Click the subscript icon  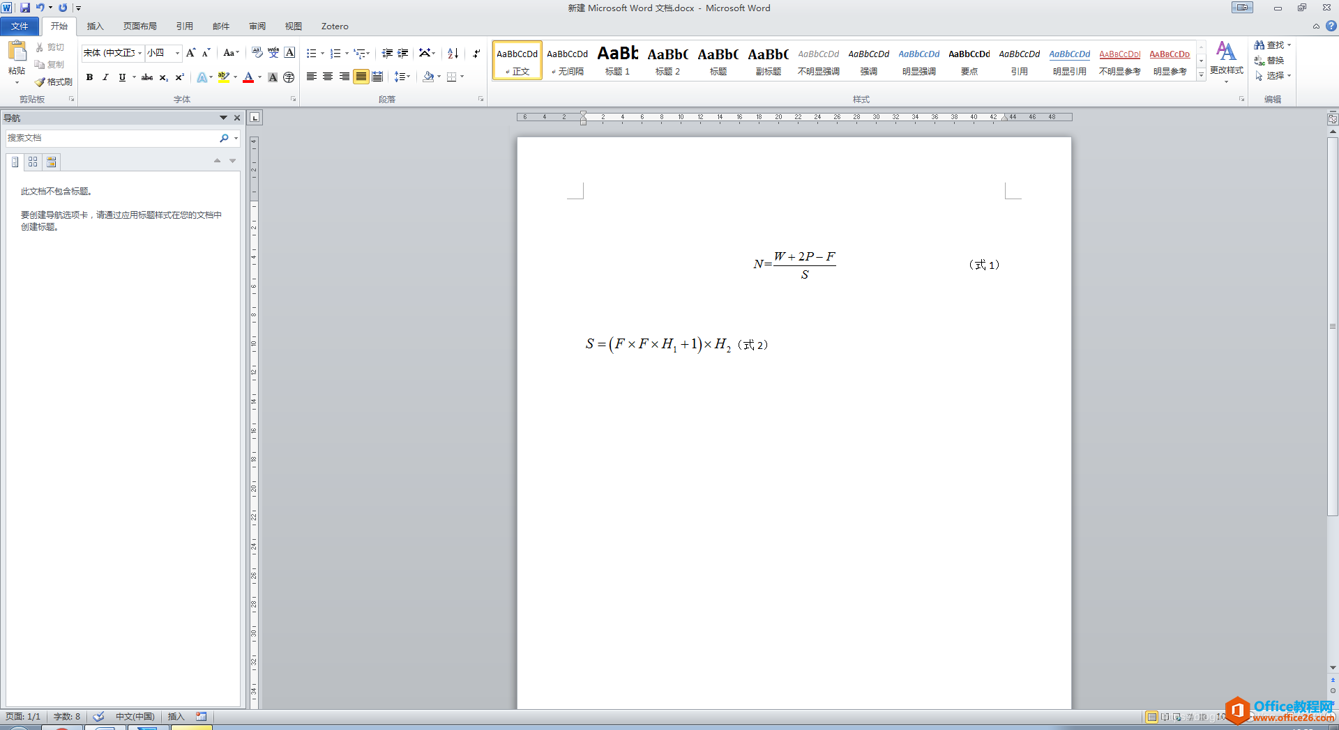pos(163,77)
